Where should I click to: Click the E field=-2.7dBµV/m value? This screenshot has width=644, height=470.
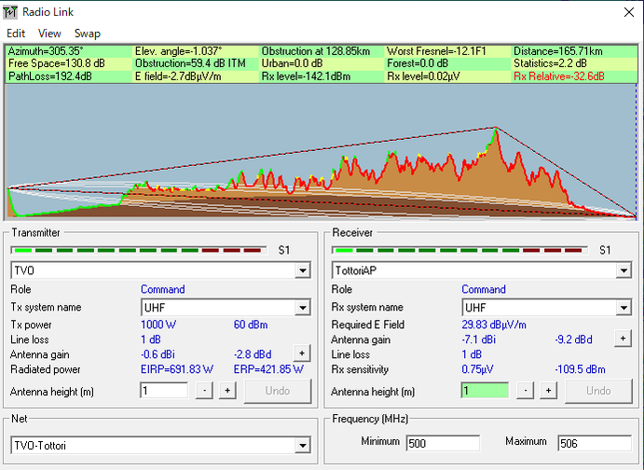(x=178, y=76)
